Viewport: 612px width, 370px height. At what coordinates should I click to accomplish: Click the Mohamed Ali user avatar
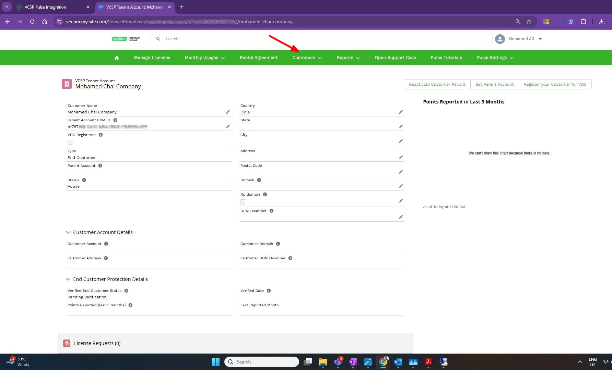point(500,39)
